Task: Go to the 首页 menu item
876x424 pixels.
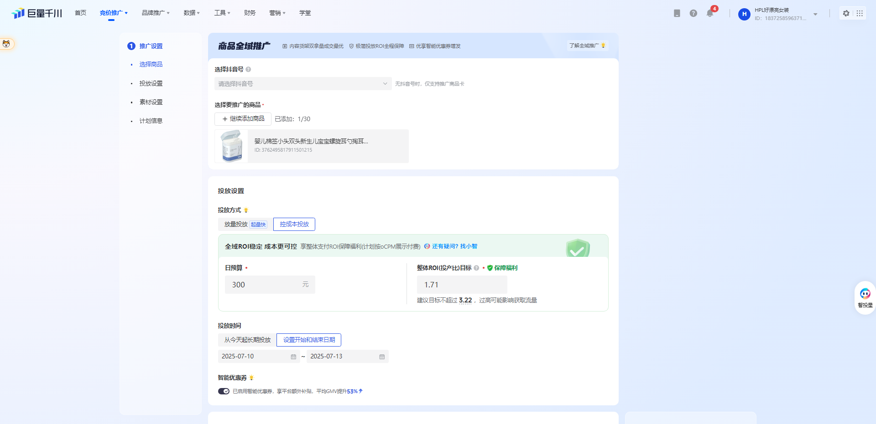Action: tap(80, 13)
